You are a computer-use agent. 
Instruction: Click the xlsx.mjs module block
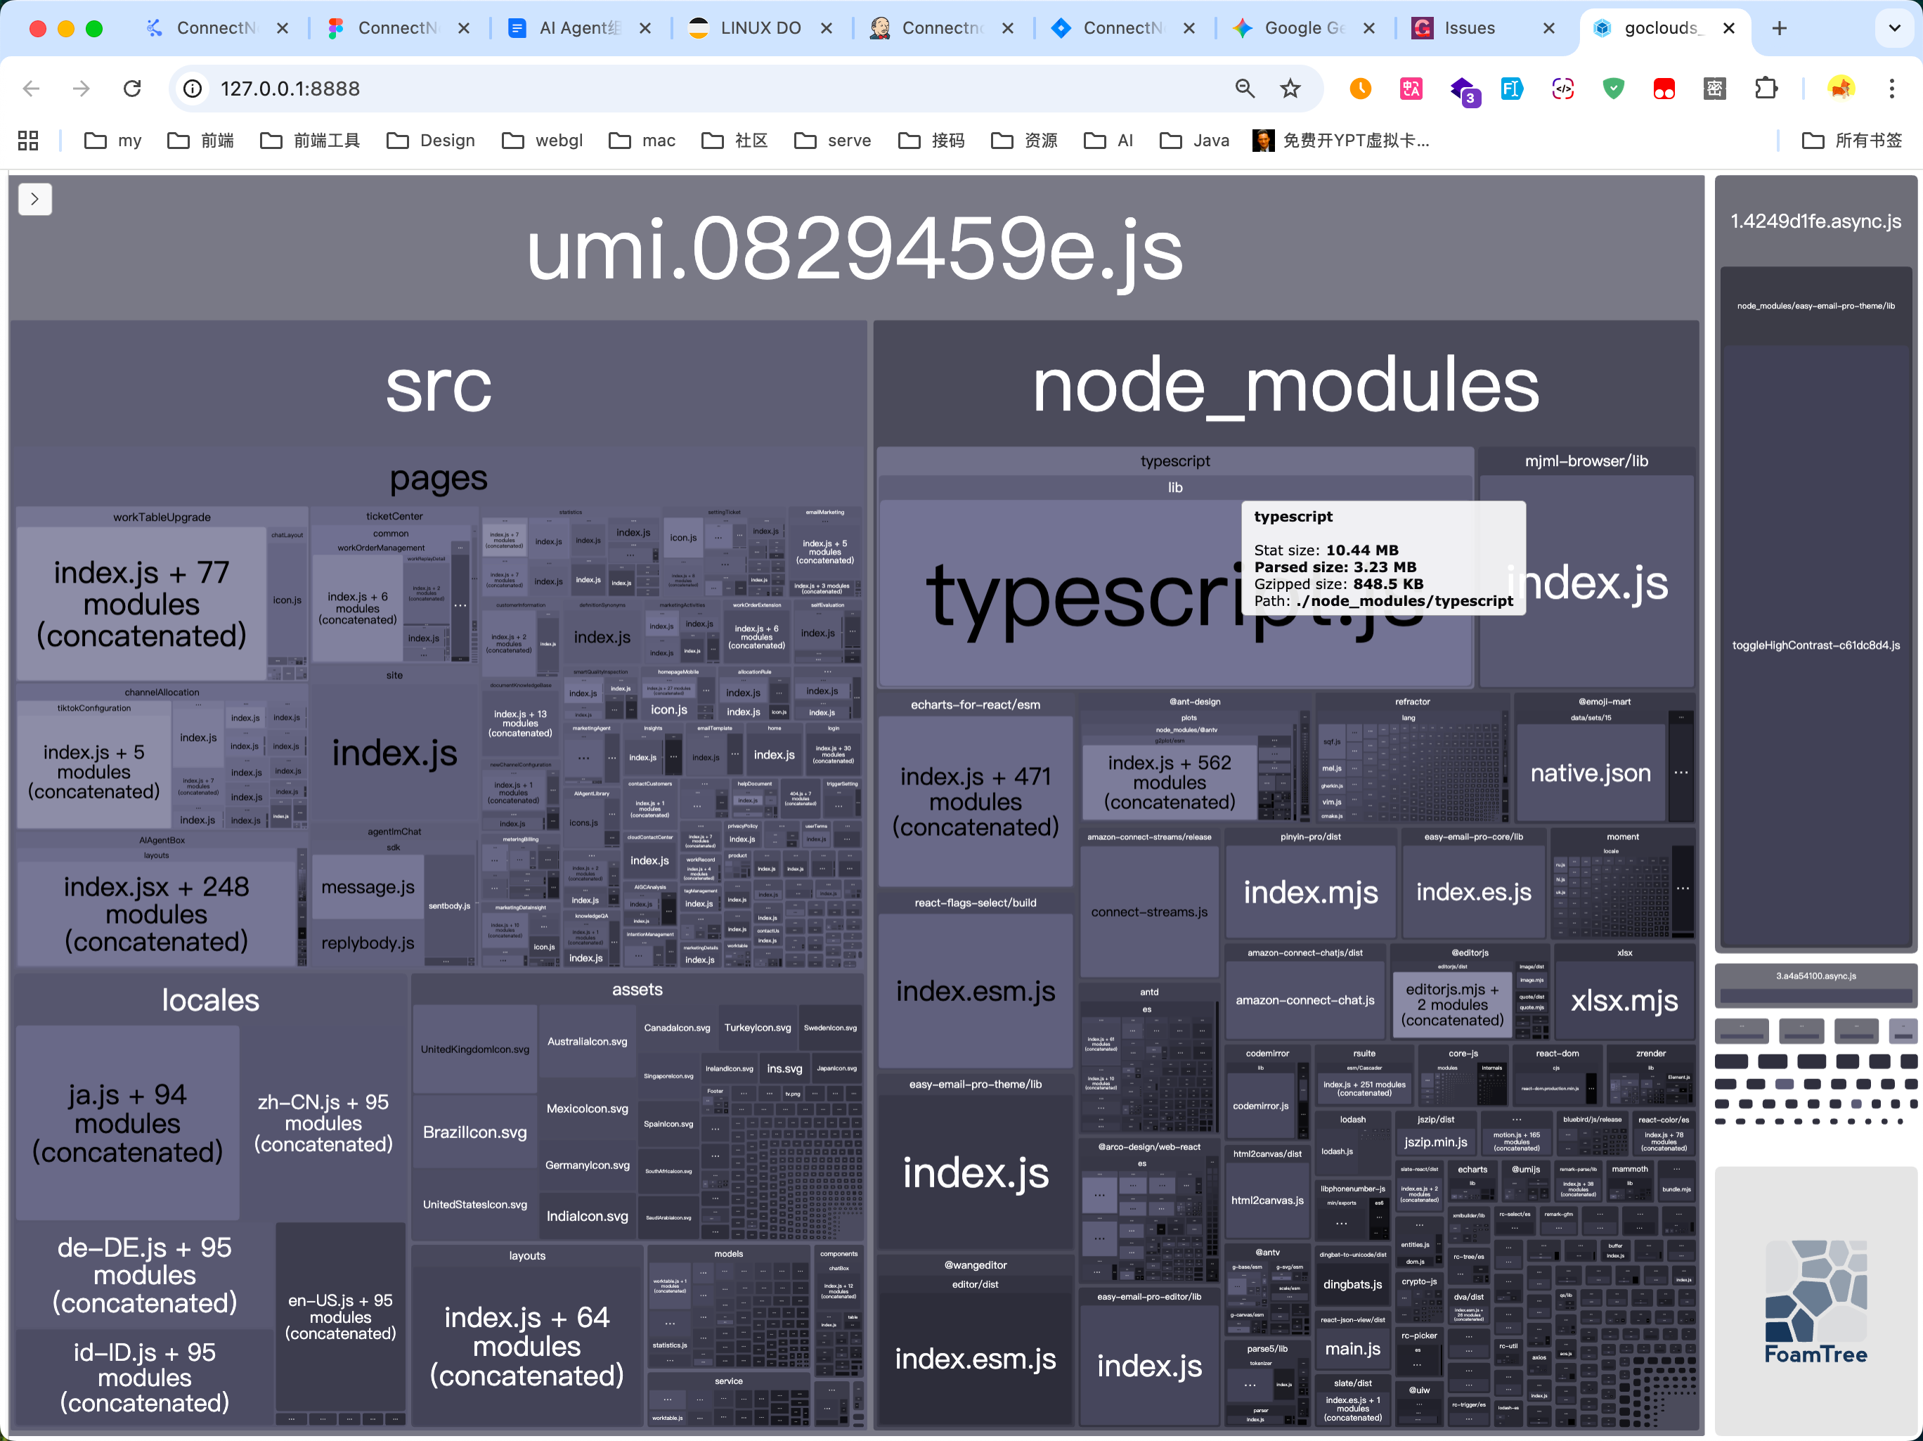pos(1624,1001)
